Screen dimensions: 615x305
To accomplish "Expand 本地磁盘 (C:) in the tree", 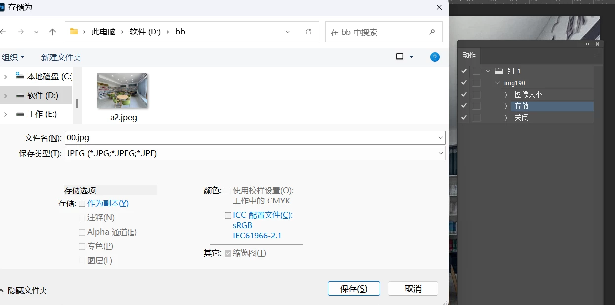I will click(6, 76).
